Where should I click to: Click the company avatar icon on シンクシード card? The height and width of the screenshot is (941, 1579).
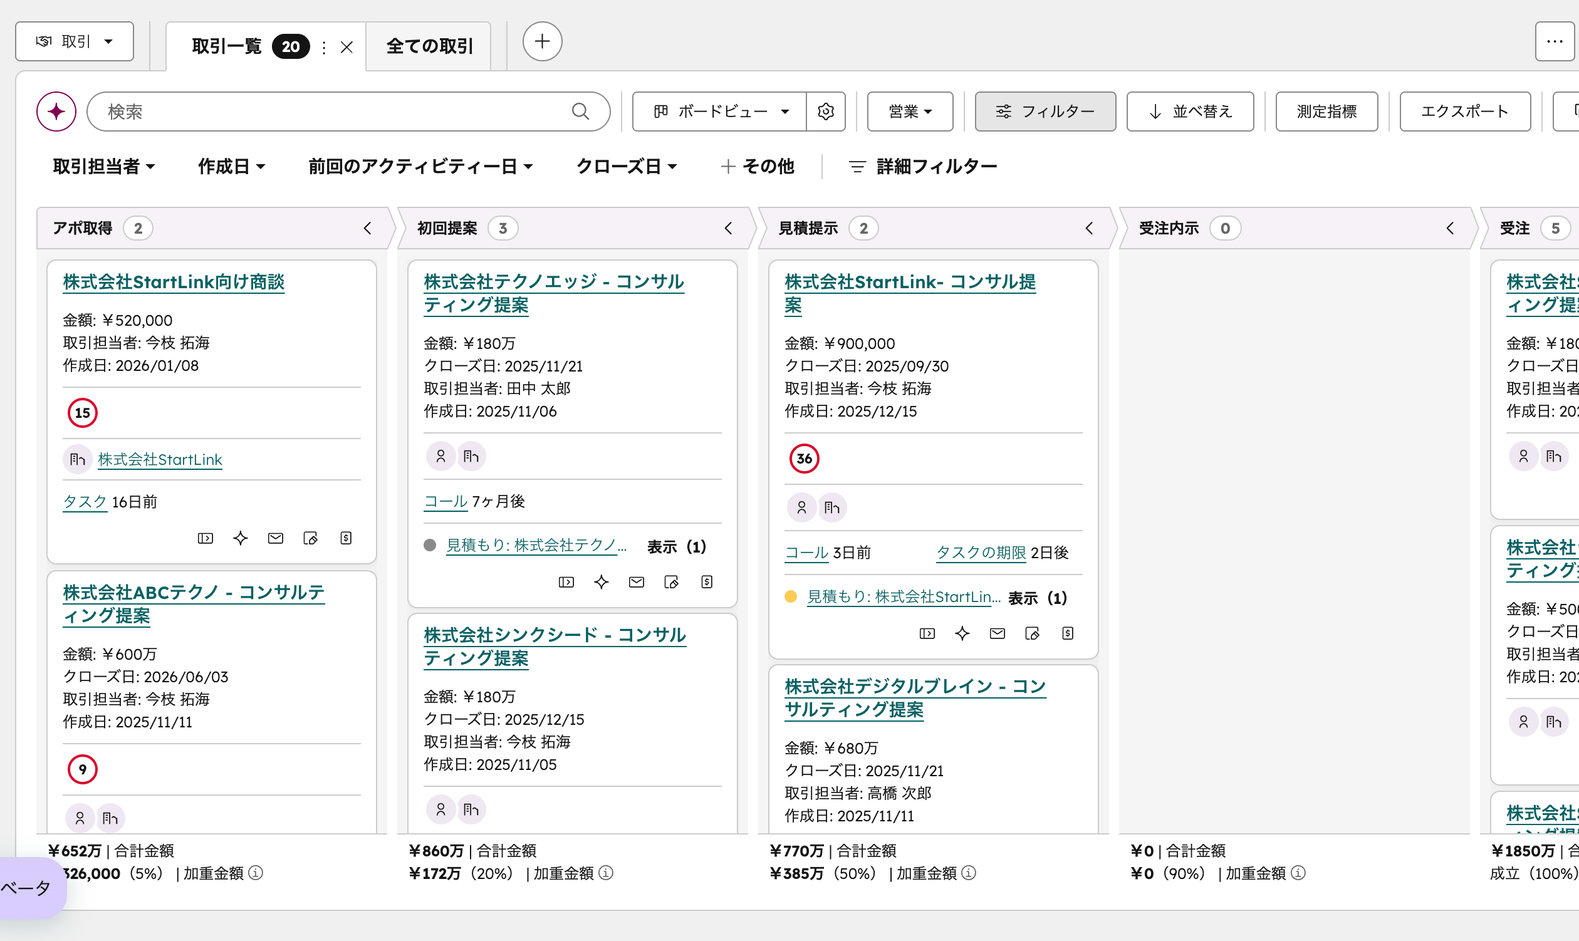(471, 809)
